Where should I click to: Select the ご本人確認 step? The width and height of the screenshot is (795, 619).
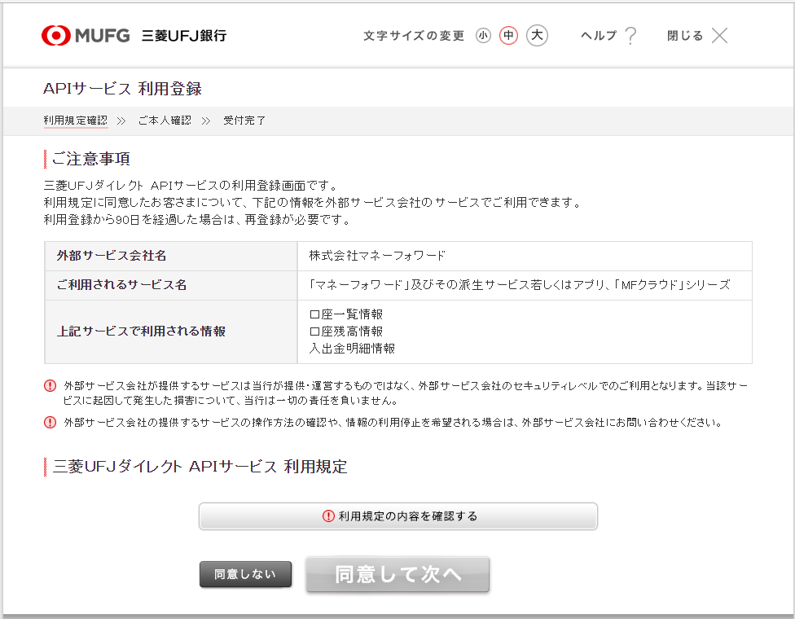tap(165, 121)
